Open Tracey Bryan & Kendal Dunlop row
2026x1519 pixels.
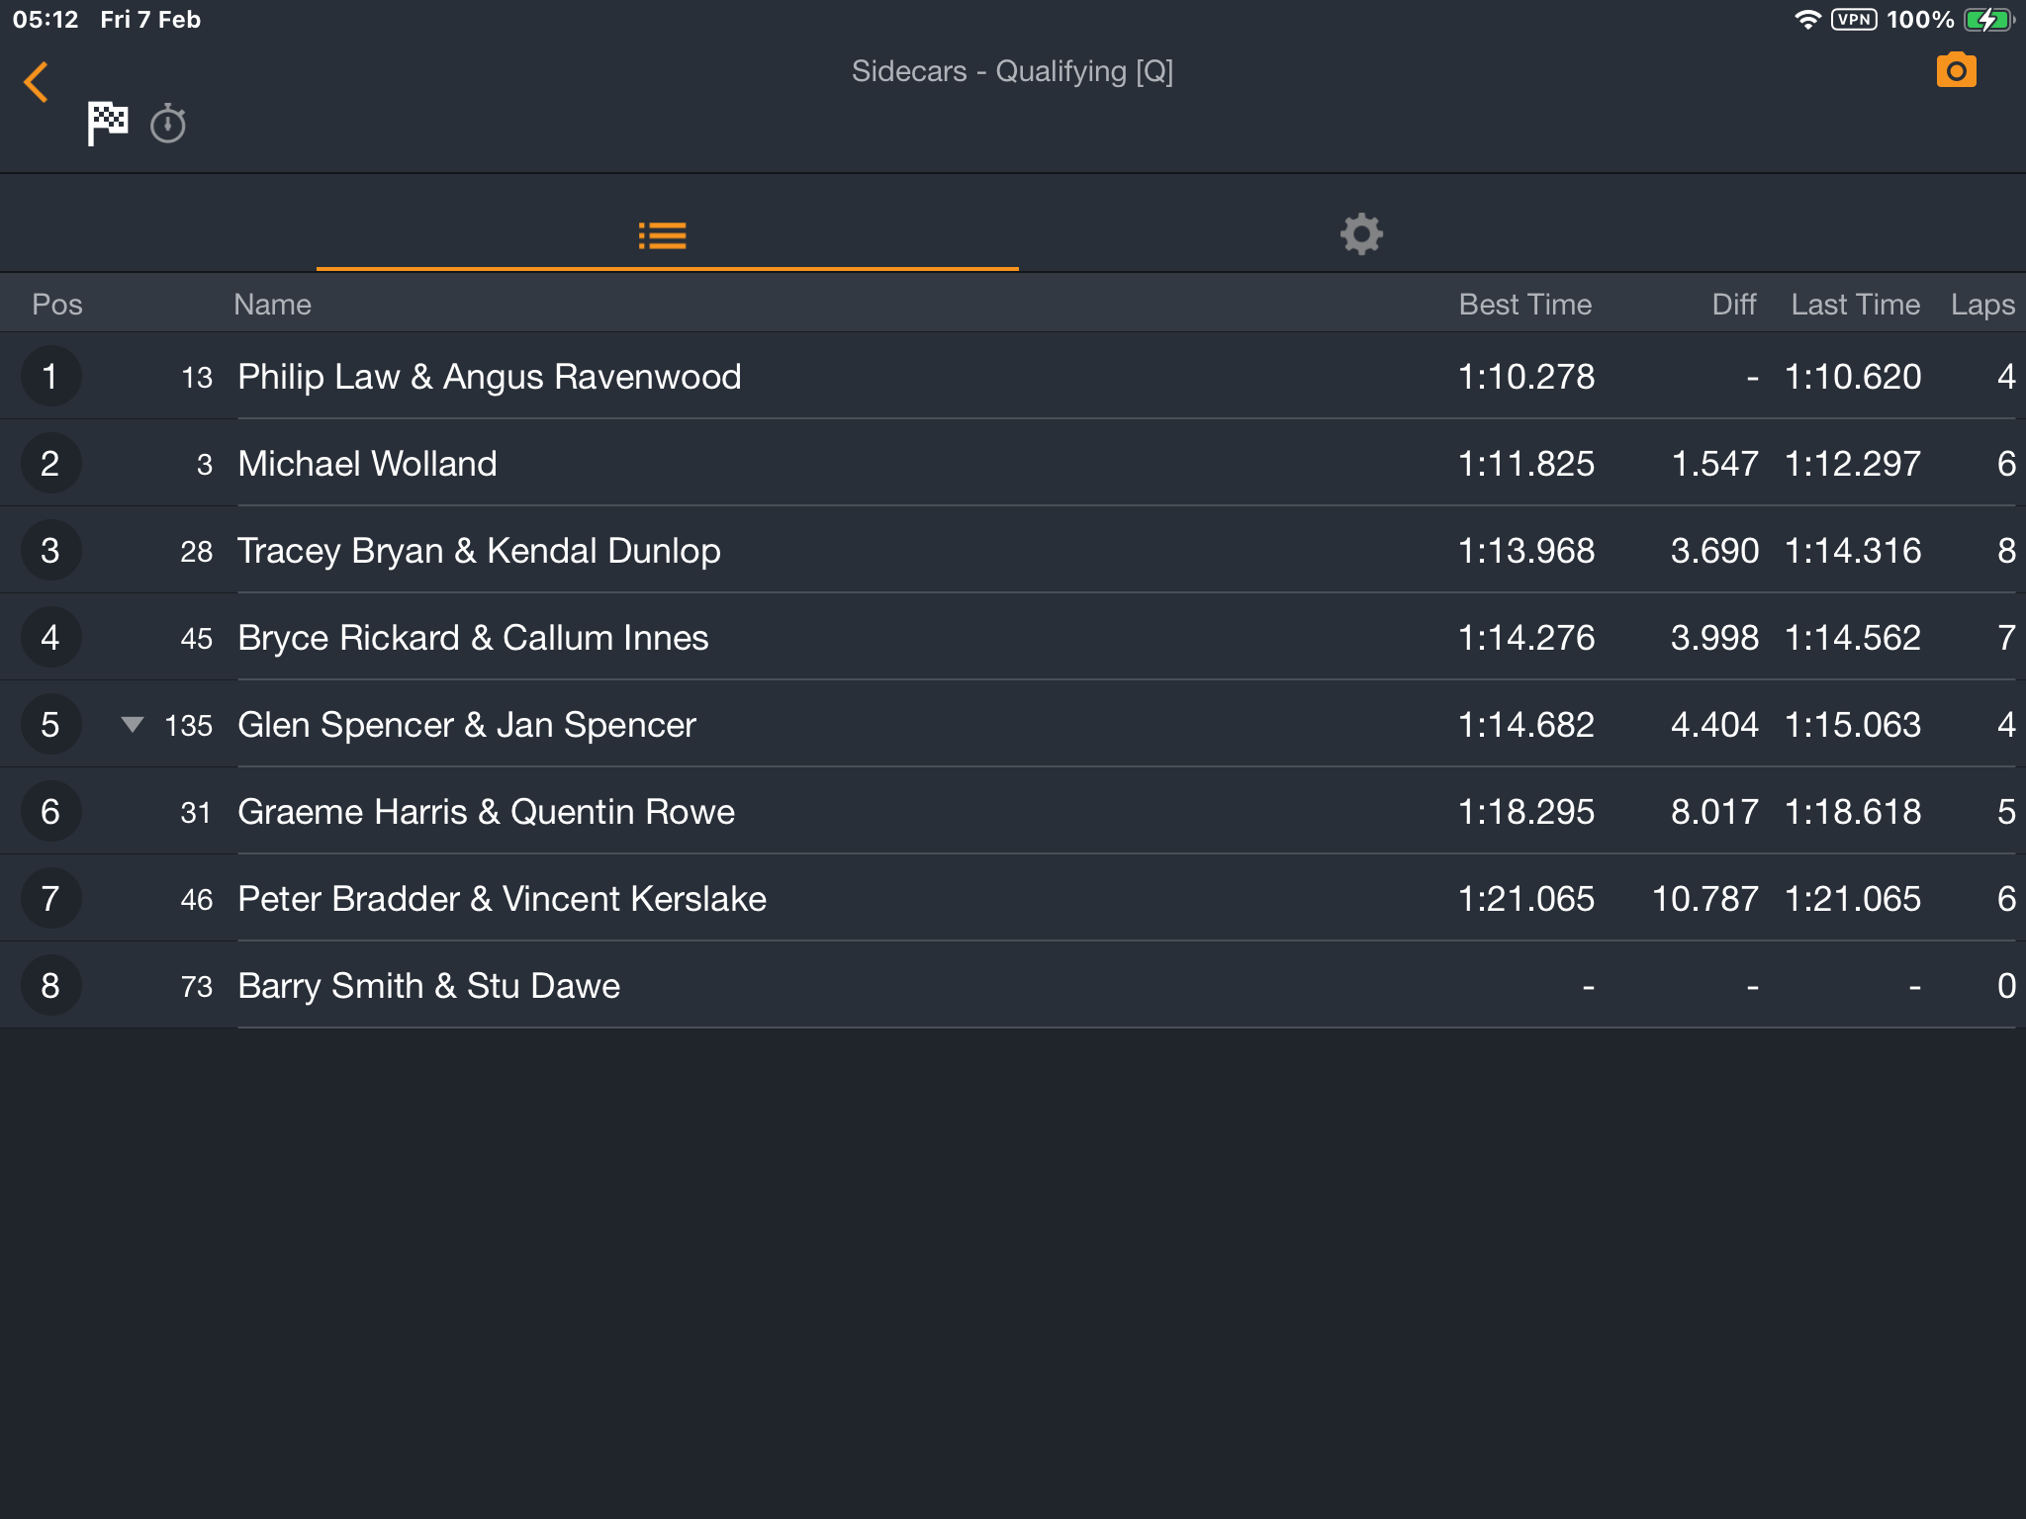point(1013,551)
